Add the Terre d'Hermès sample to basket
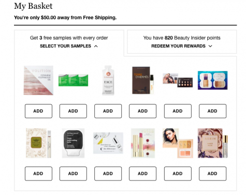 click(x=143, y=111)
